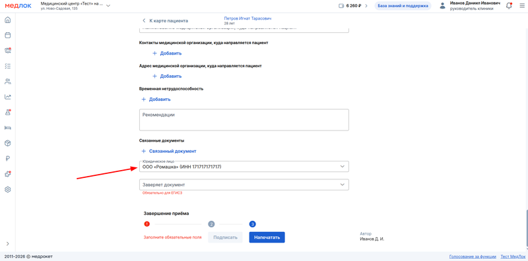
Task: Add contacts of medical organization
Action: (167, 53)
